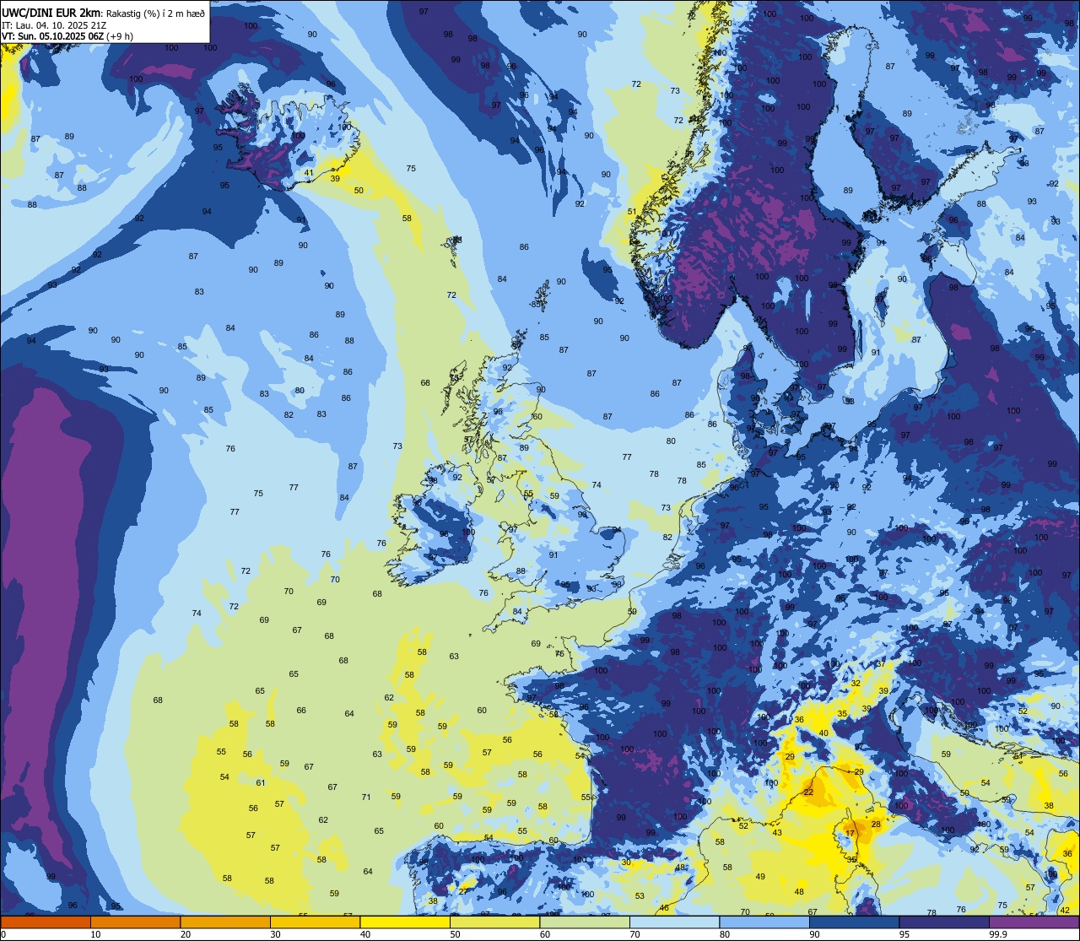Screen dimensions: 1080x941
Task: Click the 60–70% light green legend swatch
Action: tap(585, 922)
